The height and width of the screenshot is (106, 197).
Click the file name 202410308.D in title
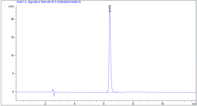click(74, 2)
